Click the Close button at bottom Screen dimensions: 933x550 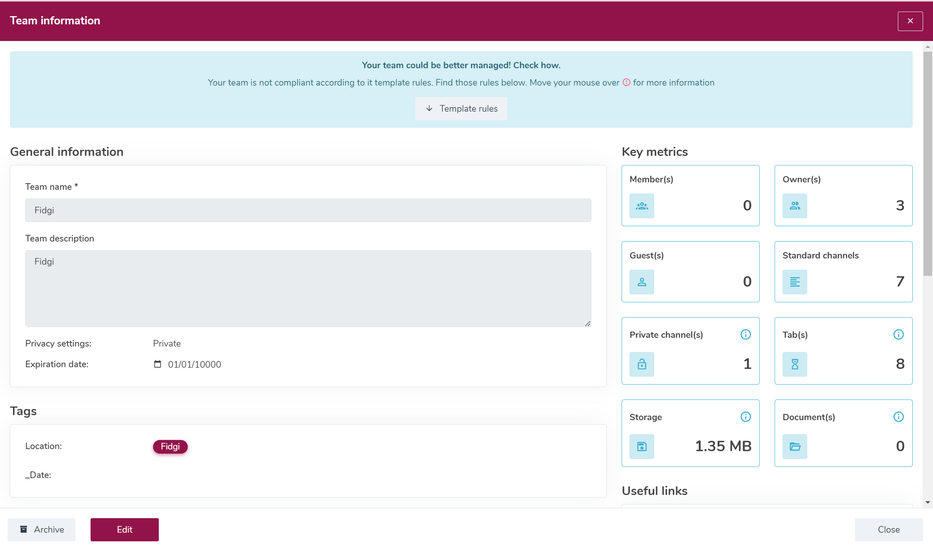pos(889,530)
